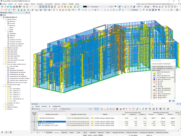Switch to the Barras table tab
The height and width of the screenshot is (136, 181).
point(85,132)
